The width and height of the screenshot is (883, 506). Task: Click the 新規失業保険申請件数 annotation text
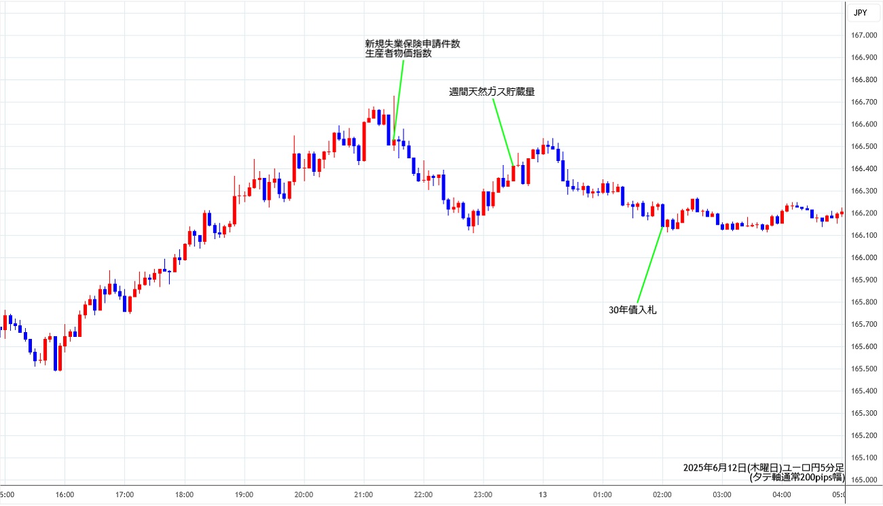413,44
